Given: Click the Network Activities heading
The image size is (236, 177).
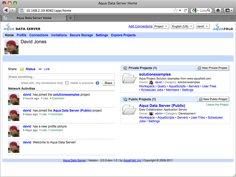Looking at the screenshot, I should coord(22,89).
